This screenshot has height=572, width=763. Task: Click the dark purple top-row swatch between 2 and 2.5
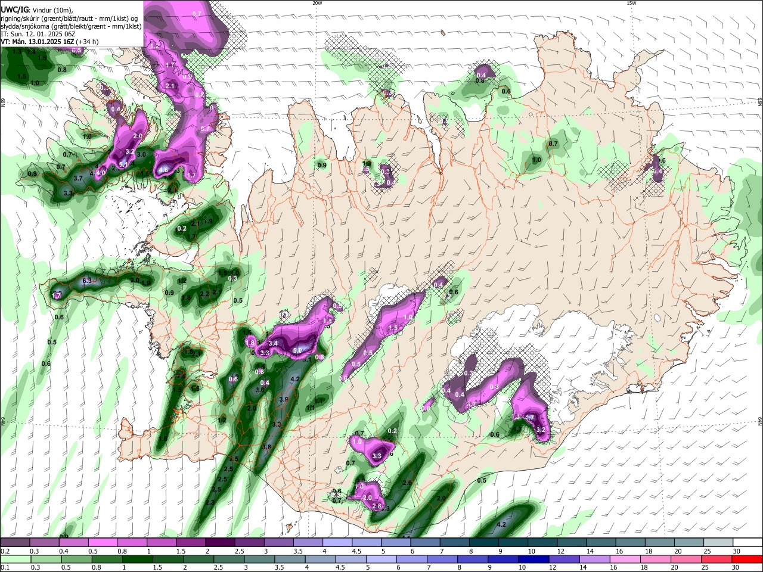coord(219,542)
